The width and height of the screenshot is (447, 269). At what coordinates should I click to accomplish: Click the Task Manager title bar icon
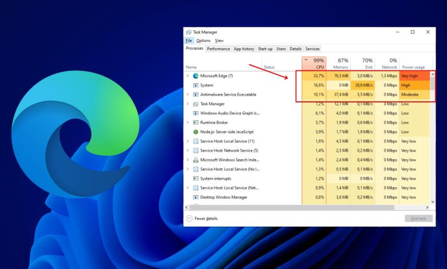tap(189, 32)
